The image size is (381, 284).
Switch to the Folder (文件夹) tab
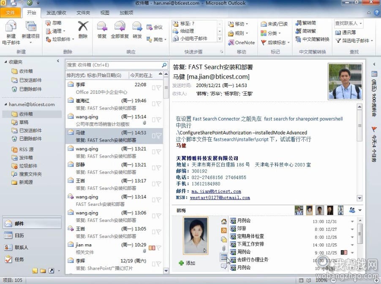83,13
